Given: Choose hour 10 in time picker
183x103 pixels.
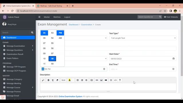Looking at the screenshot, I should tap(44, 59).
